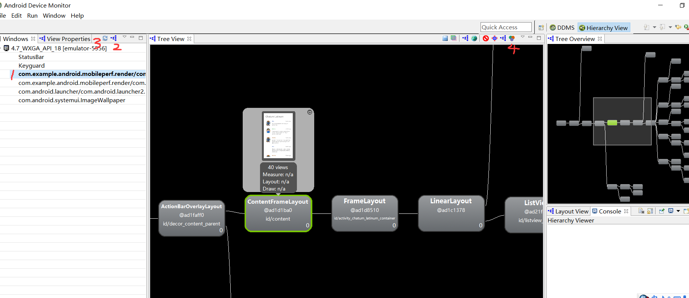This screenshot has height=298, width=689.
Task: Redraw selected view with the globe icon
Action: click(x=474, y=38)
